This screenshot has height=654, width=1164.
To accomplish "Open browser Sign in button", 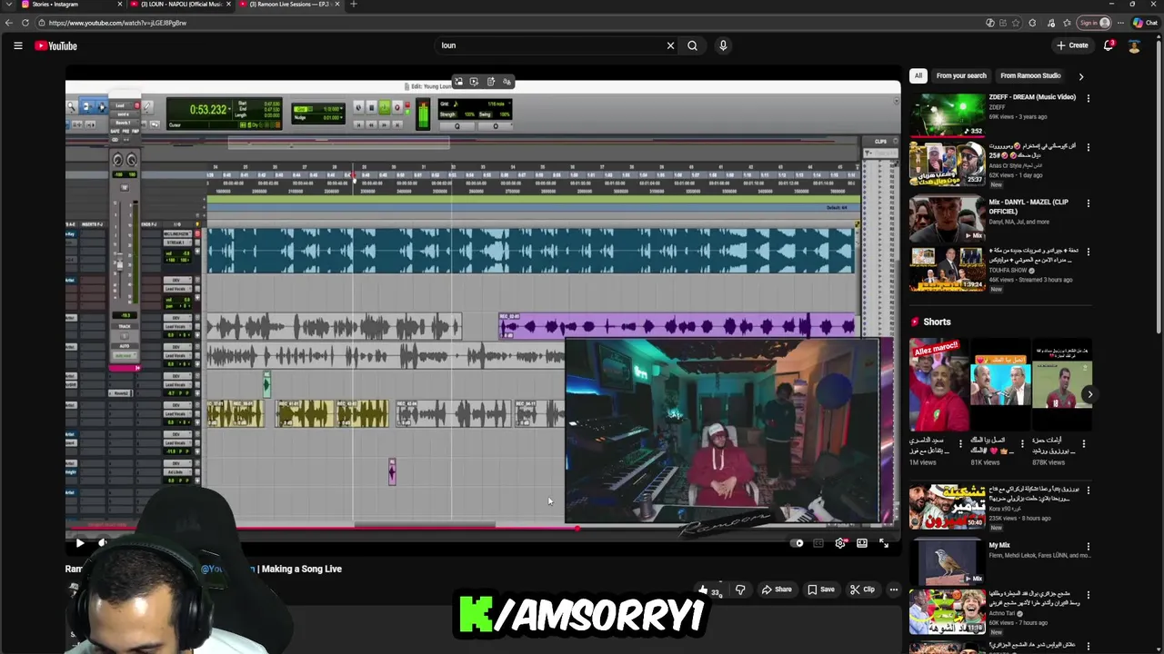I will (1094, 23).
